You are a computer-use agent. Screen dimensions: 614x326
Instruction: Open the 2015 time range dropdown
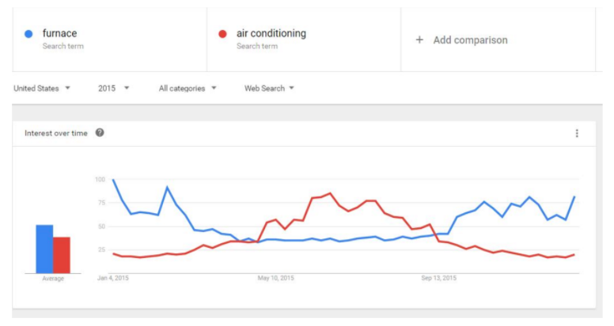(x=114, y=88)
